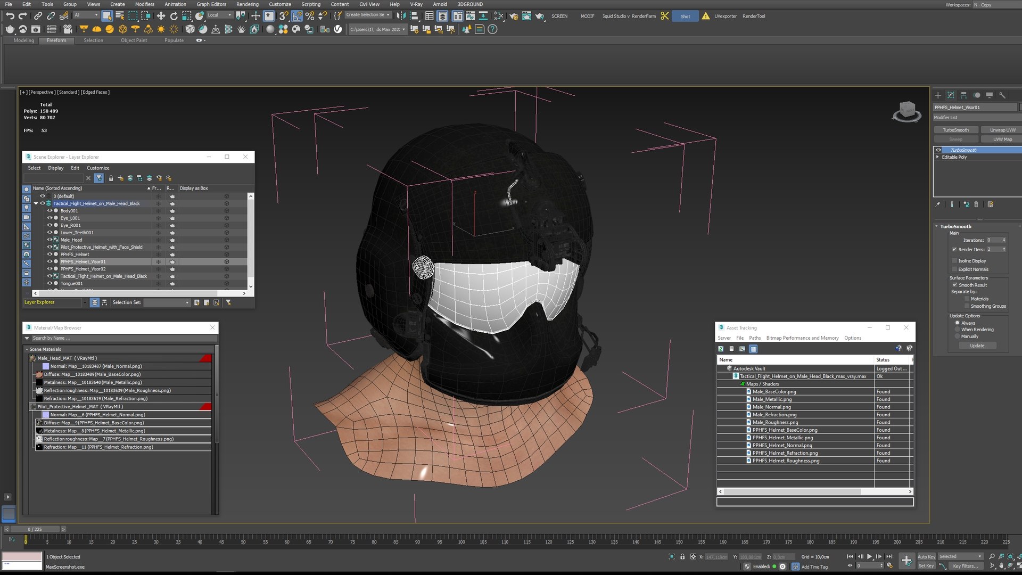Image resolution: width=1022 pixels, height=575 pixels.
Task: Play the animation
Action: tap(869, 556)
